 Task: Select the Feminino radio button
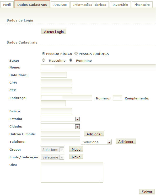tap(71, 60)
